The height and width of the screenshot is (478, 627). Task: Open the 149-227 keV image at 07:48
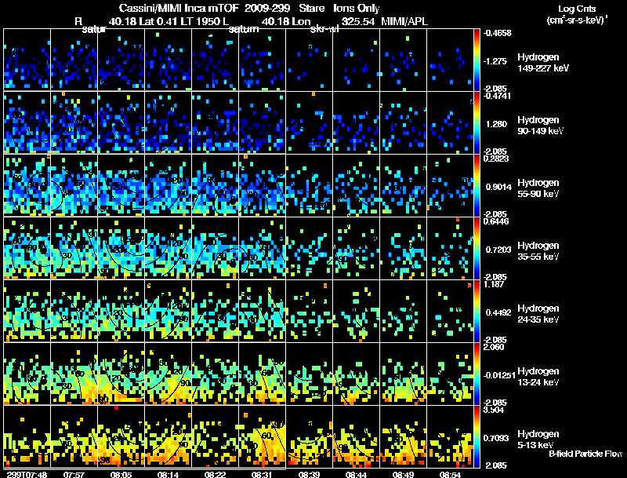coord(27,60)
